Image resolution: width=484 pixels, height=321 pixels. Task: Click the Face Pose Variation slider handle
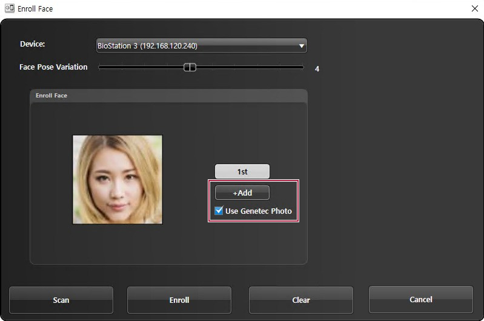tap(190, 67)
